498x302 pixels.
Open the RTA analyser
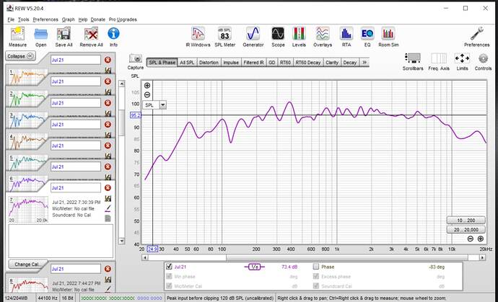[x=346, y=37]
